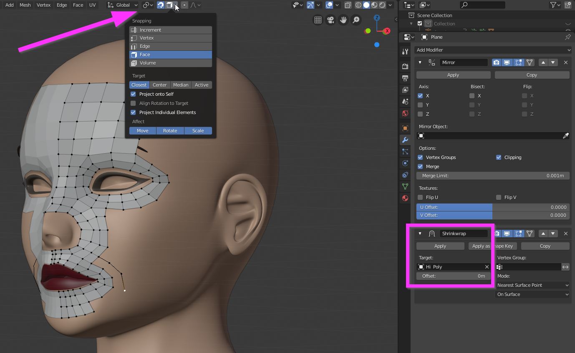The width and height of the screenshot is (575, 353).
Task: Open shading options dropdown arrow
Action: [x=390, y=5]
